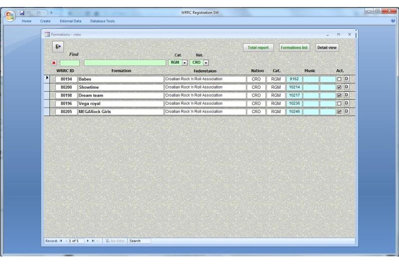399x264 pixels.
Task: Open Customize Quick Access Toolbar dropdown
Action: (x=50, y=11)
